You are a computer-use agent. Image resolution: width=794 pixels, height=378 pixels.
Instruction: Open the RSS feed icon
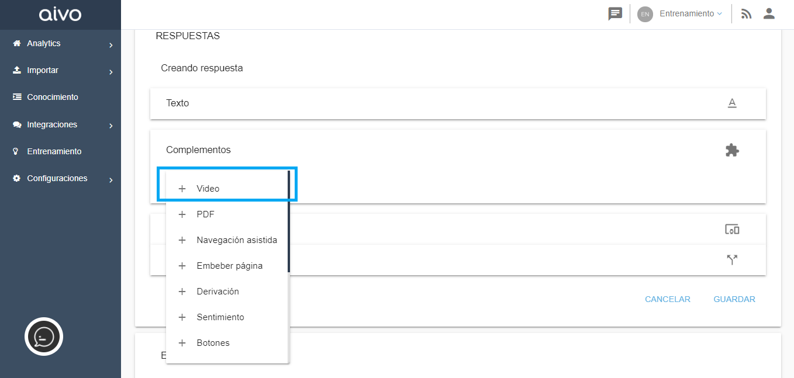click(x=746, y=14)
